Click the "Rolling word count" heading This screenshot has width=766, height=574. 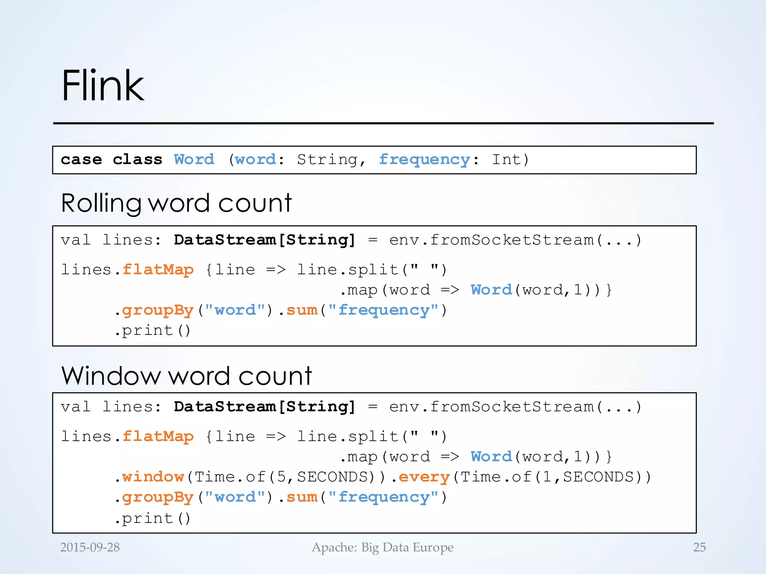pos(176,203)
